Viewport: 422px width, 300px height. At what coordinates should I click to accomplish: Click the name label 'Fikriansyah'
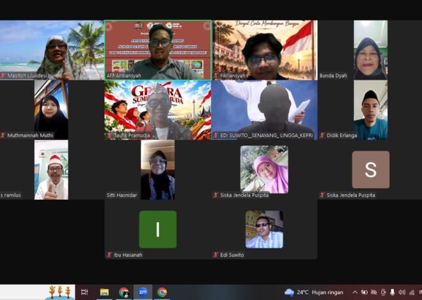(233, 76)
